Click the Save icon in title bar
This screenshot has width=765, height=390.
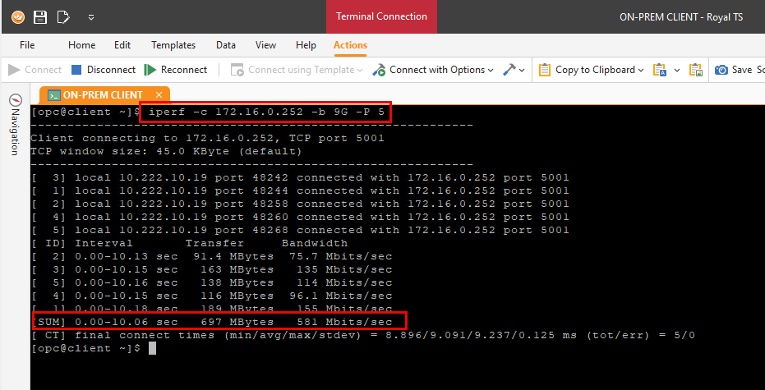click(x=40, y=16)
